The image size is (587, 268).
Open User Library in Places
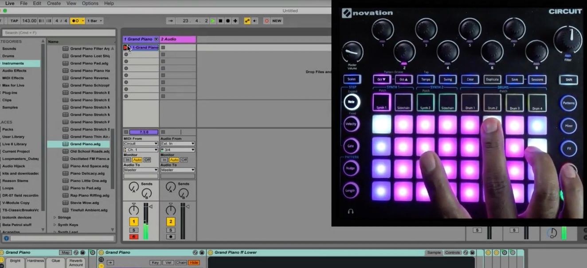(x=13, y=137)
